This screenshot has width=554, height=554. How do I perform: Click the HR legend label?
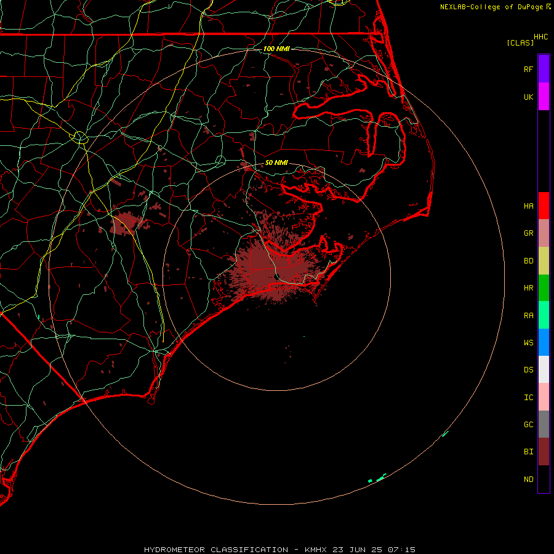pos(528,288)
